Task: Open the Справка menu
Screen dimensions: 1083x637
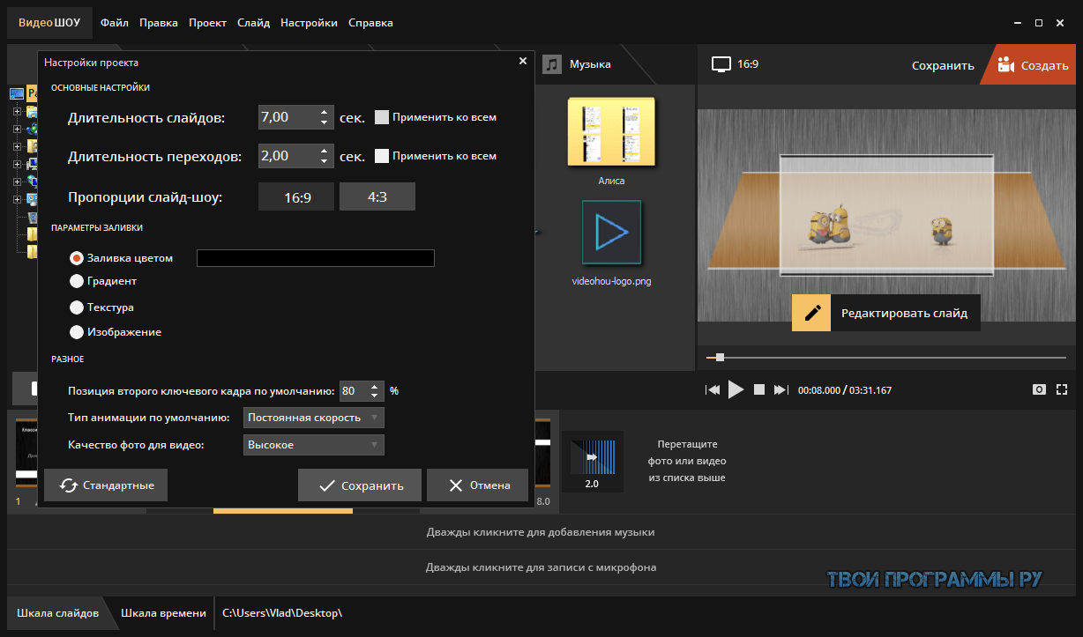Action: tap(370, 23)
